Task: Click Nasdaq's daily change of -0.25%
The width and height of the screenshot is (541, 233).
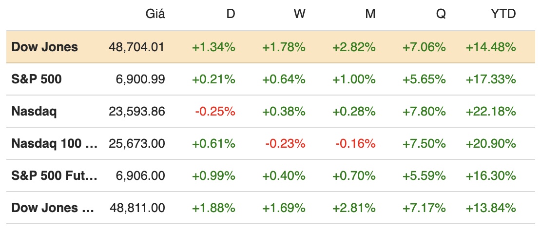Action: (x=215, y=111)
